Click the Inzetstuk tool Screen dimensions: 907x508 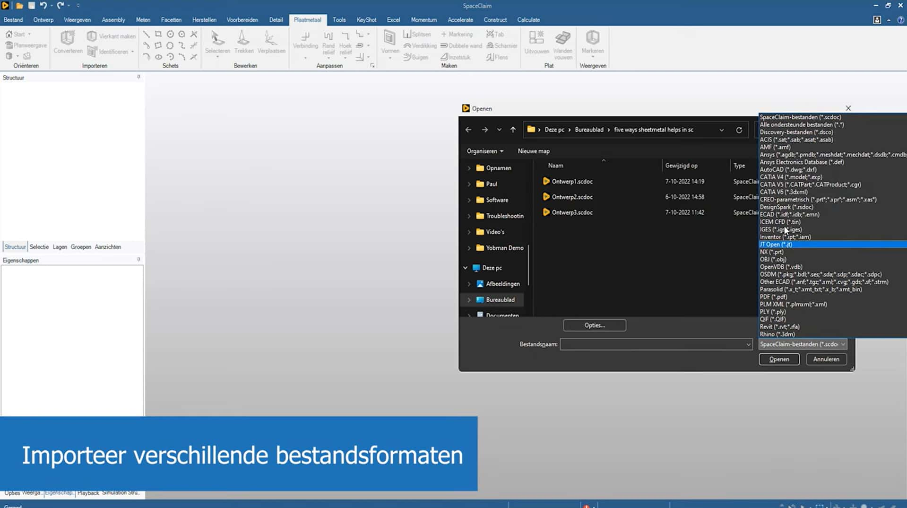pos(456,57)
